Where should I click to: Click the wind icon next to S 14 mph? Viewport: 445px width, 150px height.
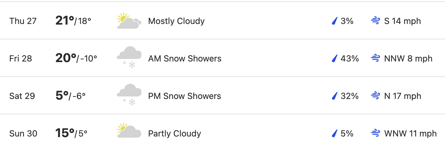point(376,21)
